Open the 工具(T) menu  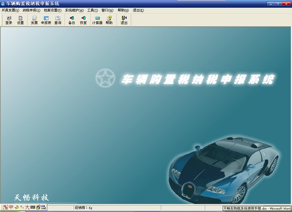93,10
